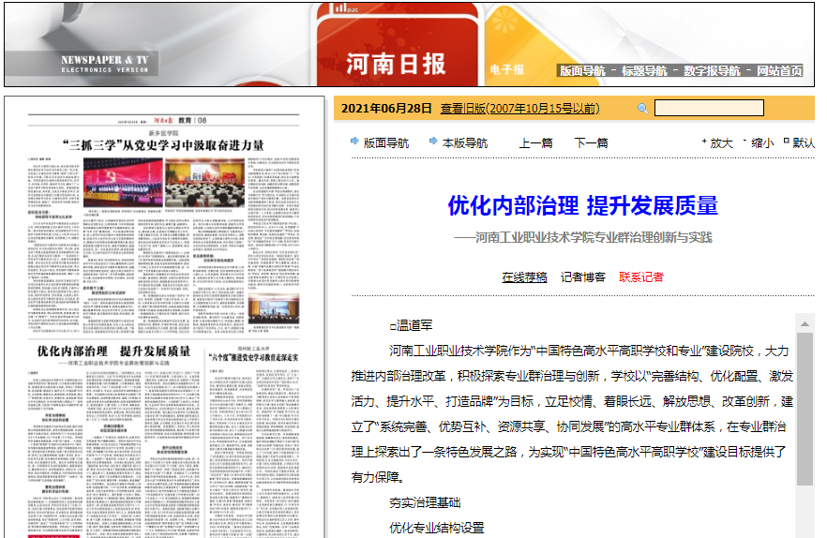Open 查看旧版 archive link
This screenshot has height=538, width=827.
click(x=519, y=109)
